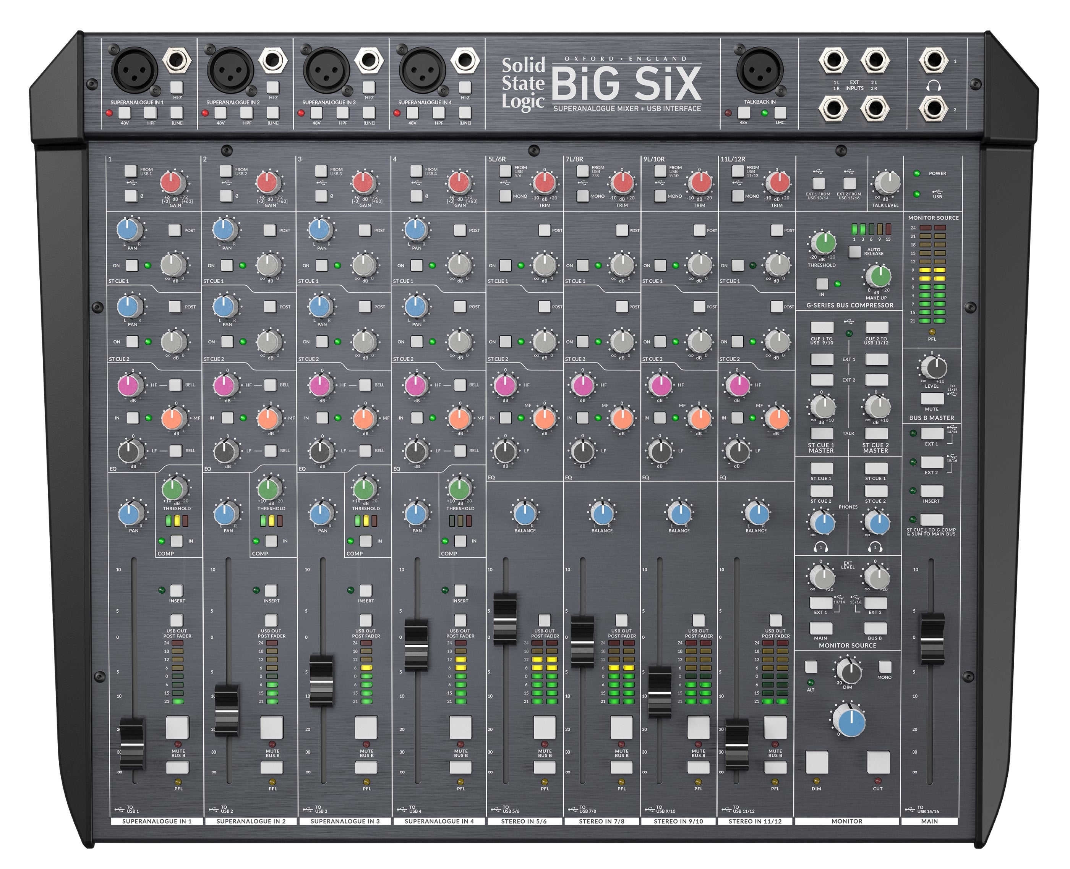This screenshot has height=869, width=1070.
Task: Enable EXT 2 FROM USB 15/16 button
Action: [849, 183]
